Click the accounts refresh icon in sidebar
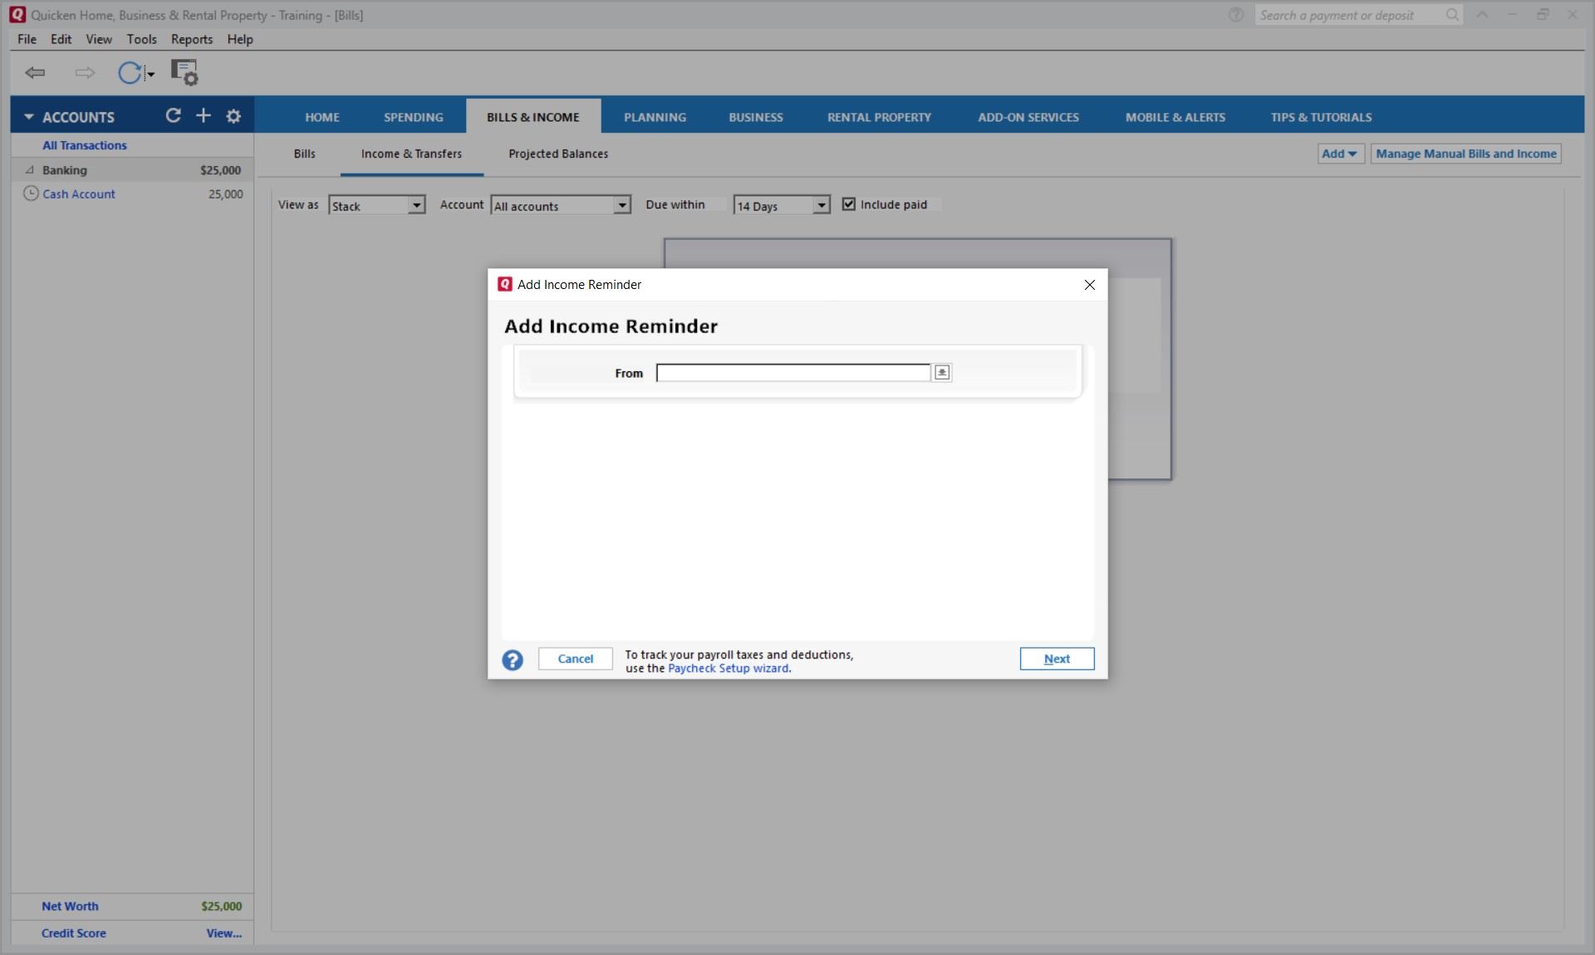 pyautogui.click(x=173, y=116)
